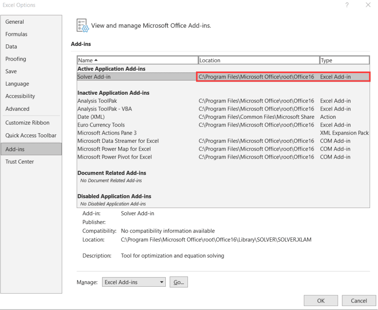Select the Solver Add-in entry

[111, 77]
